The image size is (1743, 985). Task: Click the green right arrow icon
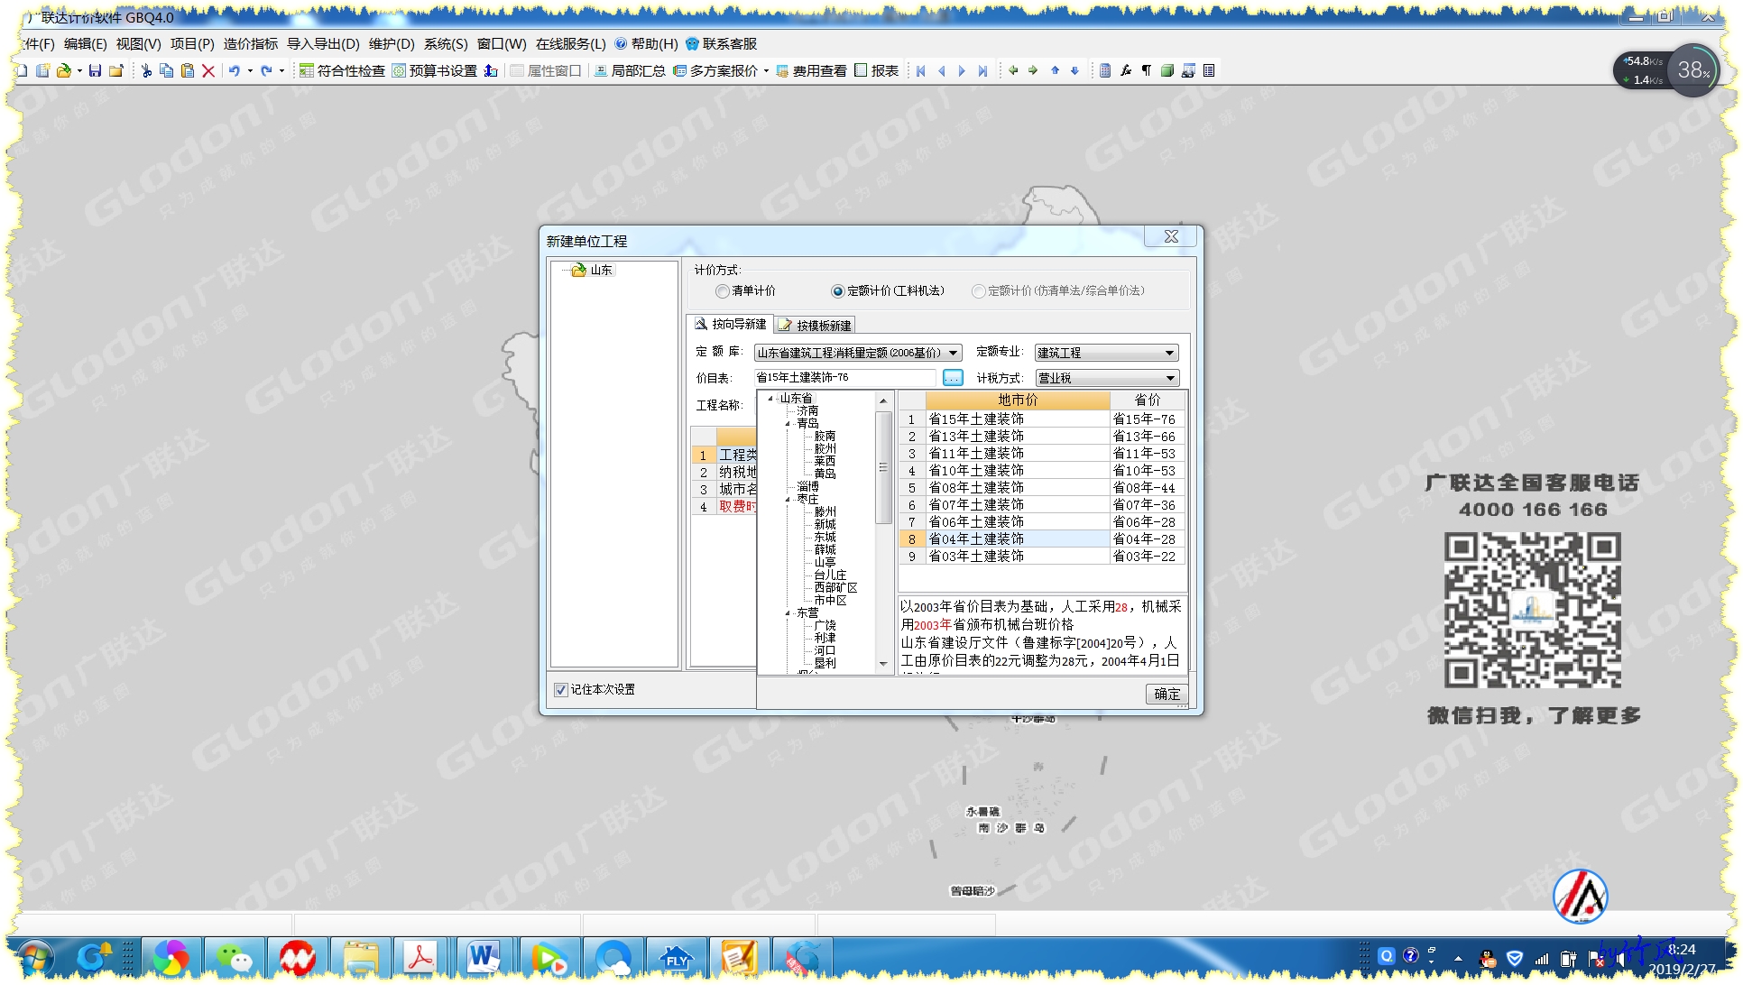coord(1033,70)
